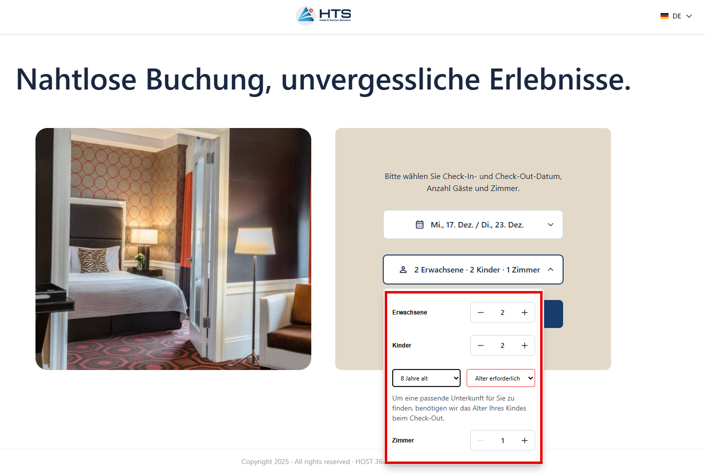This screenshot has width=705, height=473.
Task: Increase the Zimmer count
Action: pyautogui.click(x=525, y=440)
